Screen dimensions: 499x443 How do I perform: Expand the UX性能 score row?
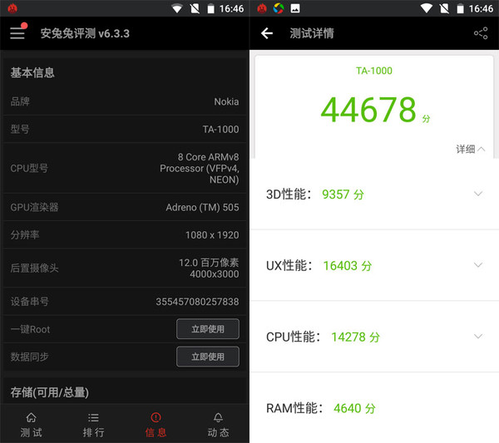coord(374,265)
